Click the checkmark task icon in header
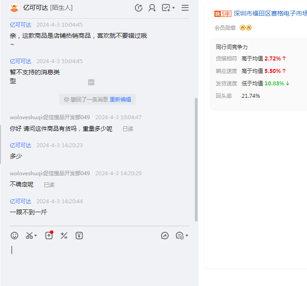The width and height of the screenshot is (307, 286). [x=166, y=8]
